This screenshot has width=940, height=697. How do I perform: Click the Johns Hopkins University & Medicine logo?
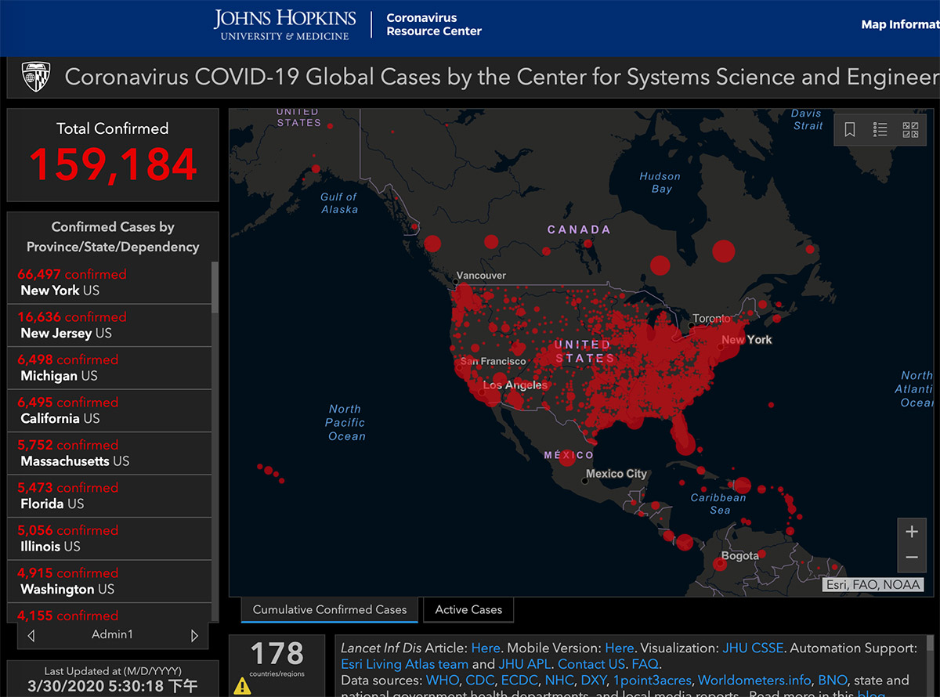(x=285, y=25)
